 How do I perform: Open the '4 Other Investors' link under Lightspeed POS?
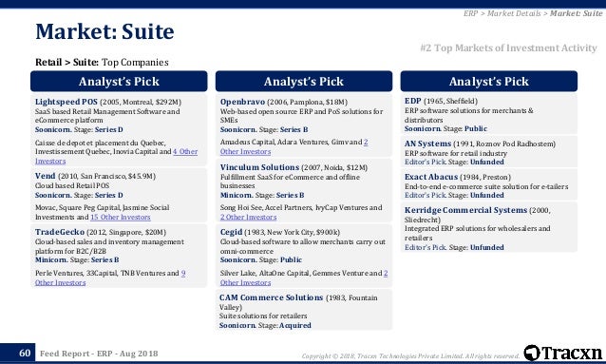click(x=116, y=156)
